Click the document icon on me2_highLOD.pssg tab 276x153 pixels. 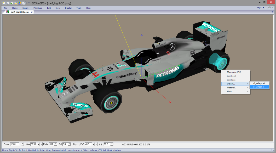click(x=8, y=12)
